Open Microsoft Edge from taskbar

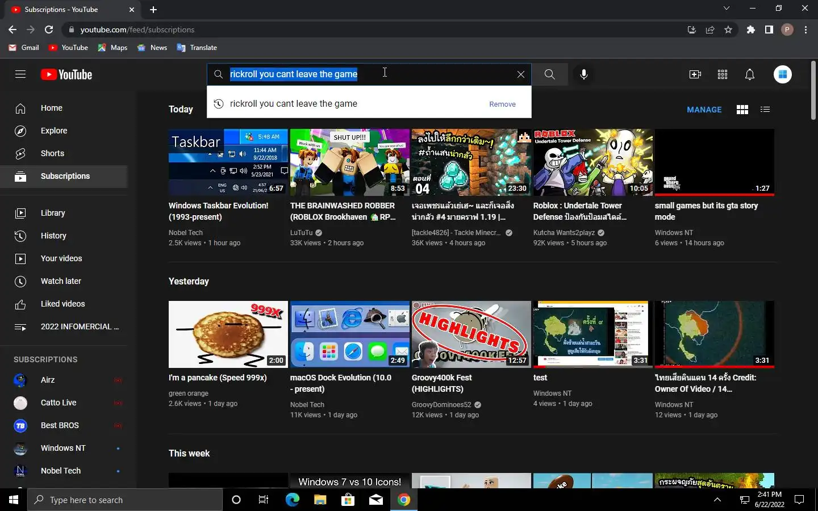(x=292, y=500)
